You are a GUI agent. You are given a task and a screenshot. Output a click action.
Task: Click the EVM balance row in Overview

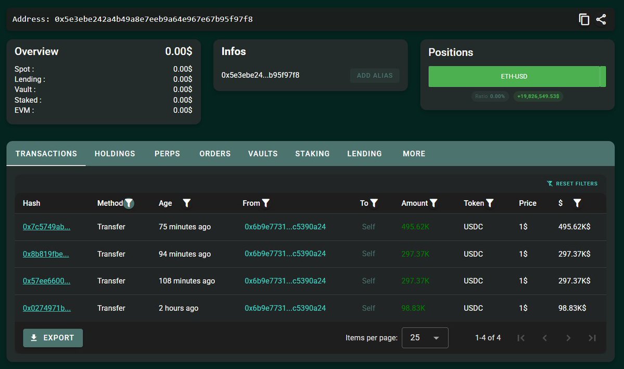coord(104,110)
